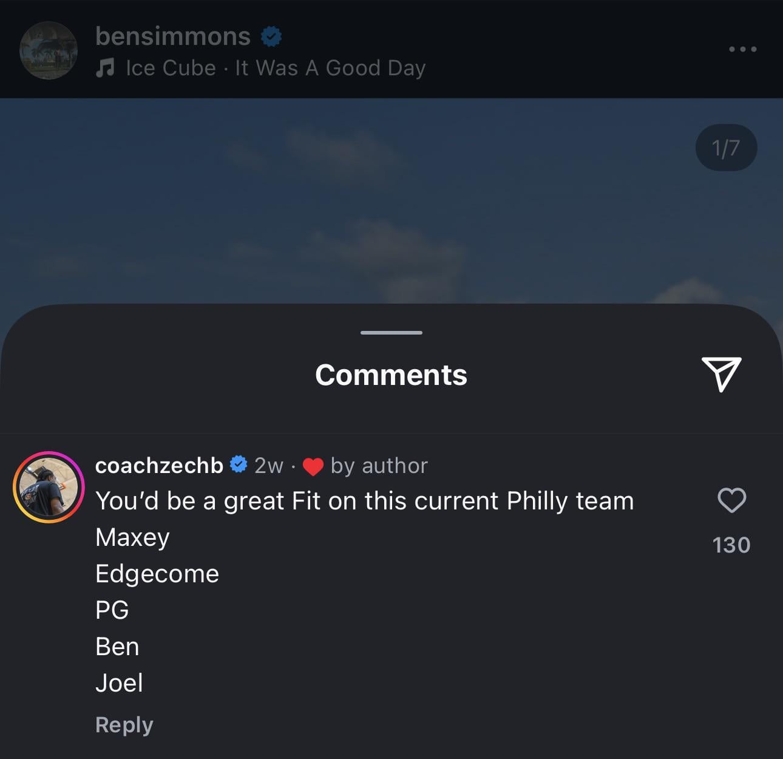View the 130 likes count

pos(731,545)
